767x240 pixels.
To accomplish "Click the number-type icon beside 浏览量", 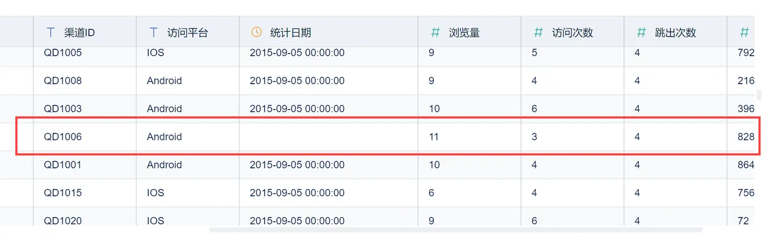I will tap(435, 32).
